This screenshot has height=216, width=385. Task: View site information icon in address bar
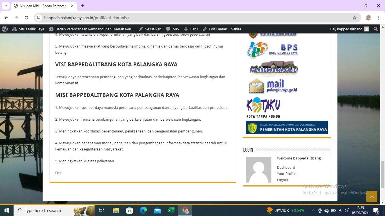tap(39, 18)
